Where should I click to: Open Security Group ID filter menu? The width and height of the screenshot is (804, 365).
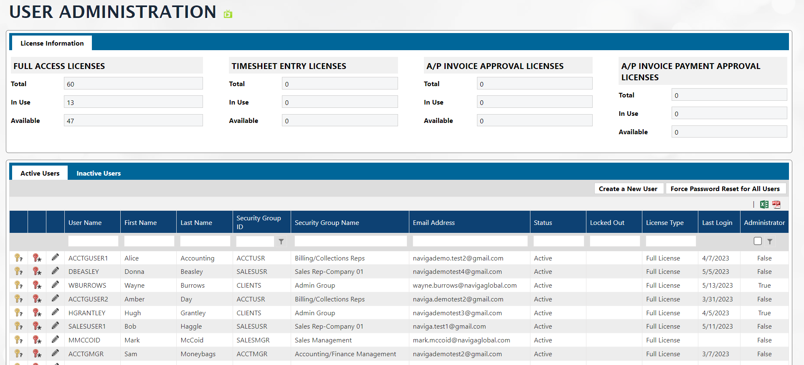[x=282, y=242]
